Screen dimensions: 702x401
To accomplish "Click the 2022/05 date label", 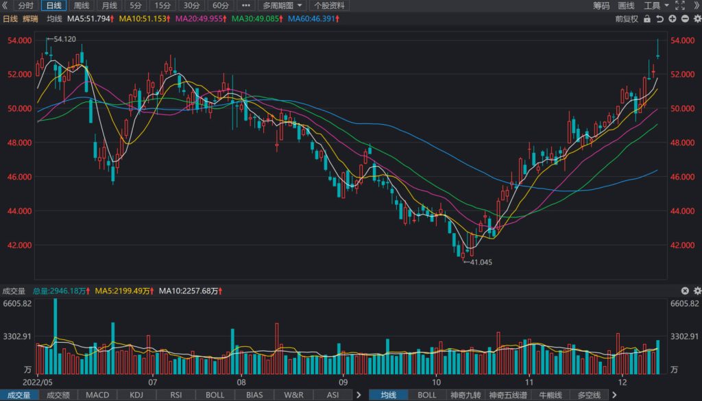I will 38,382.
